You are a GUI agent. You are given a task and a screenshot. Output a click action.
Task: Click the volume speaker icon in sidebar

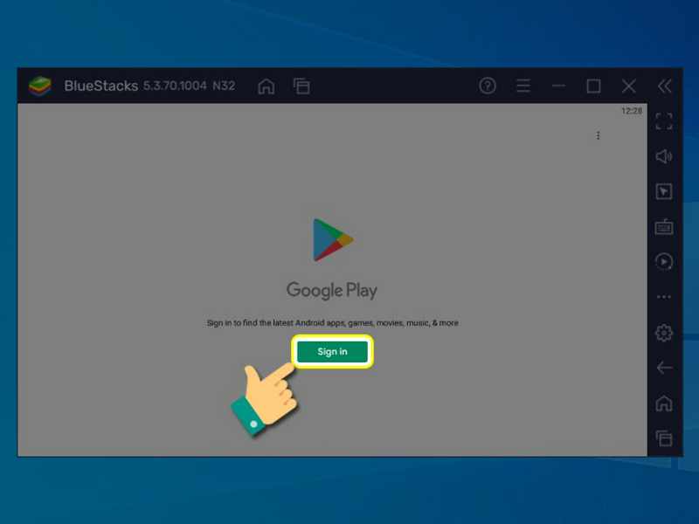point(664,156)
